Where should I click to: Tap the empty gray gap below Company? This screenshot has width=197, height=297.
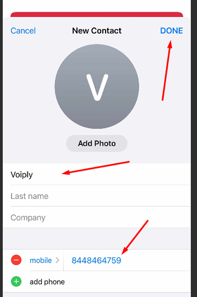coord(97,239)
